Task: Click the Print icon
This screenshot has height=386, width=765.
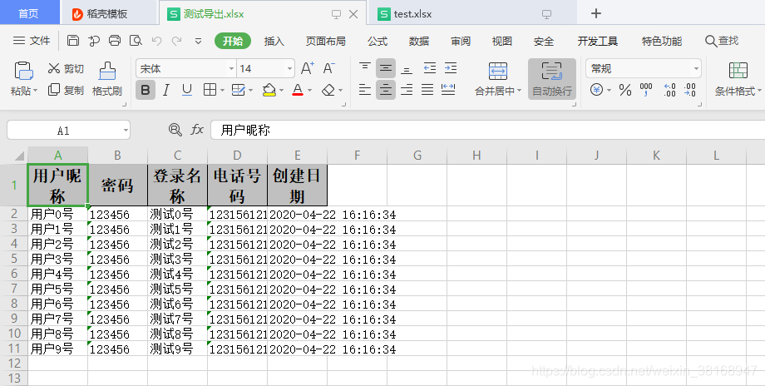Action: 115,41
